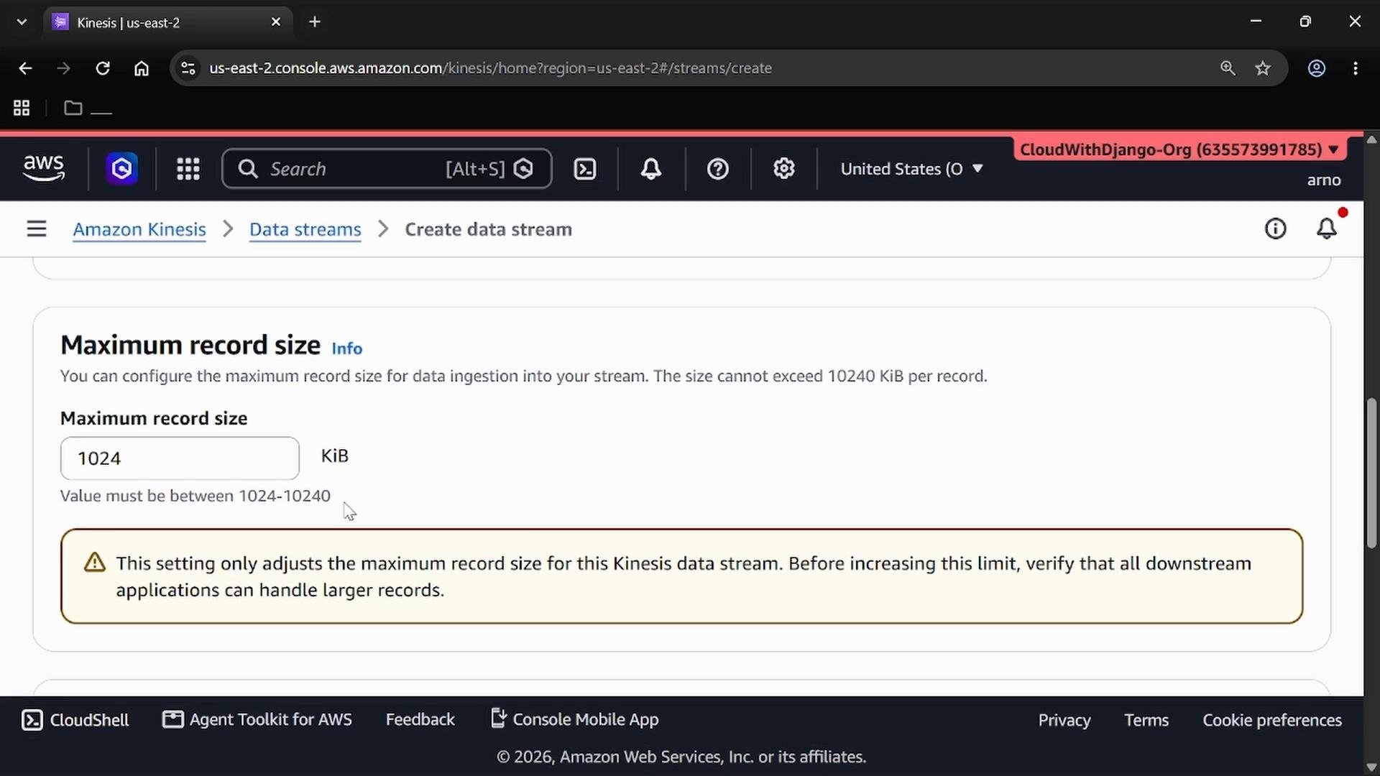1380x776 pixels.
Task: Open a new browser tab
Action: pos(315,22)
